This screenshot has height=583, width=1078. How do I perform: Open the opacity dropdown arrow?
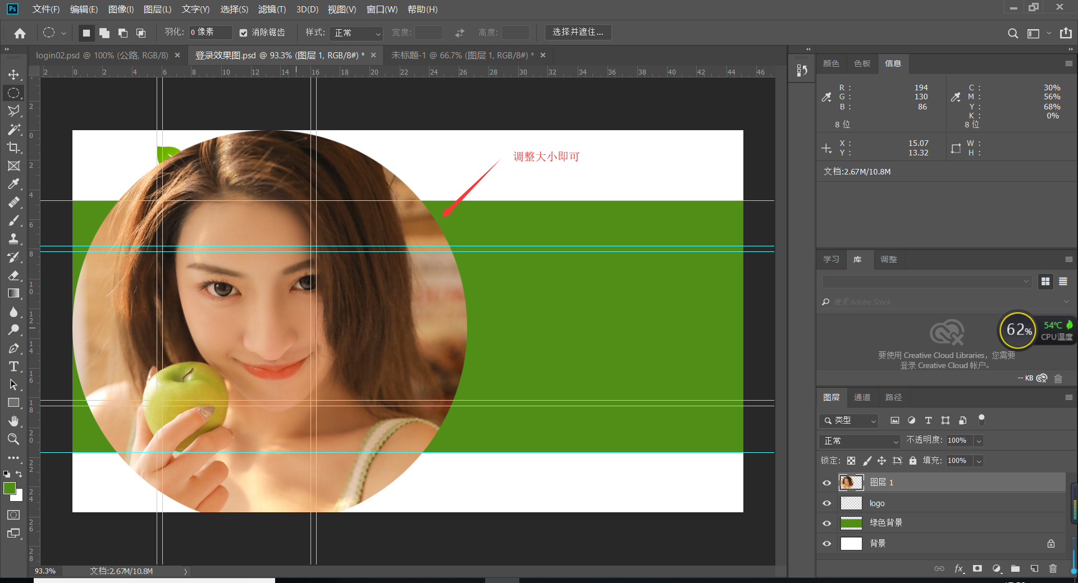tap(979, 441)
